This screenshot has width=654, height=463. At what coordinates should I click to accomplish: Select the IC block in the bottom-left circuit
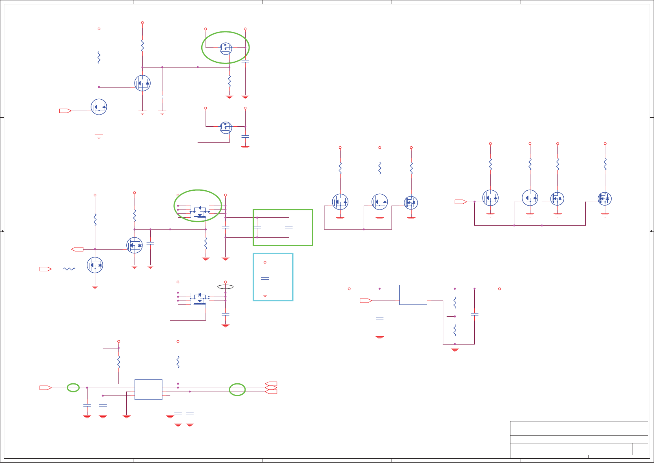148,390
